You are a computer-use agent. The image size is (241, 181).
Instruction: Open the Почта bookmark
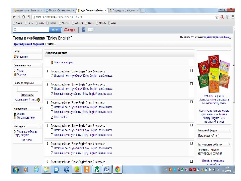coord(29,23)
